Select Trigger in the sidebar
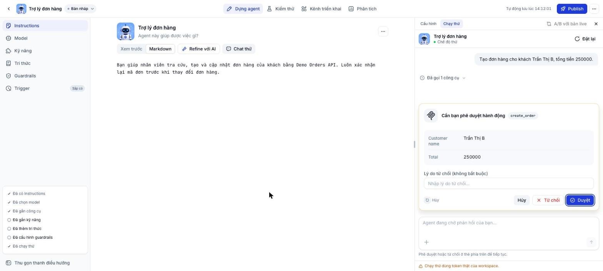 click(45, 88)
